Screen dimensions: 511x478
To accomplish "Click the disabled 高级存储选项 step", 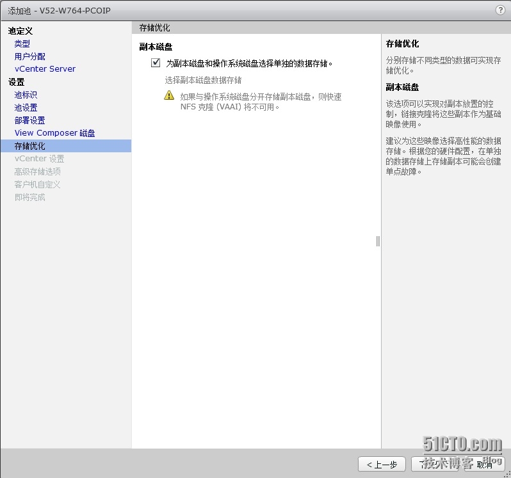I will pos(38,171).
